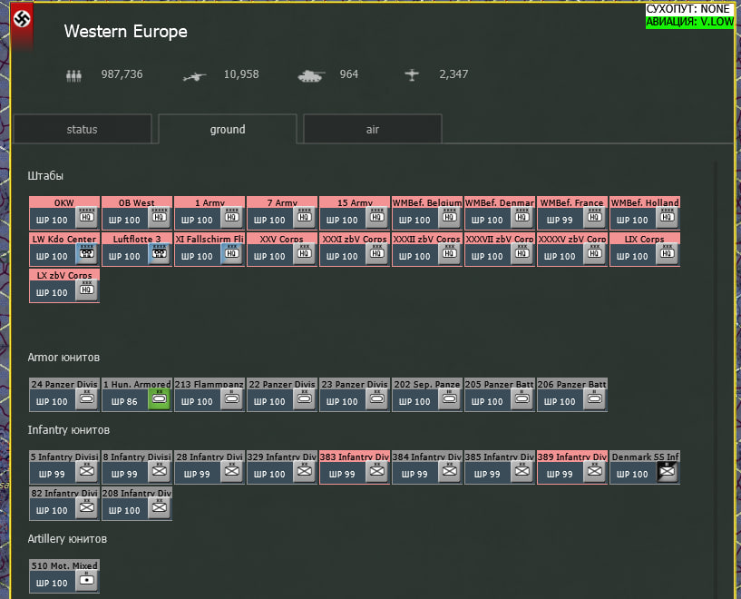Viewport: 741px width, 599px height.
Task: Click 8 Infantry Division icon
Action: coord(160,471)
